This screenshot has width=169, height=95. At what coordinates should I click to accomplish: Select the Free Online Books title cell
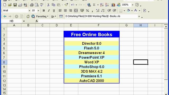pyautogui.click(x=92, y=34)
